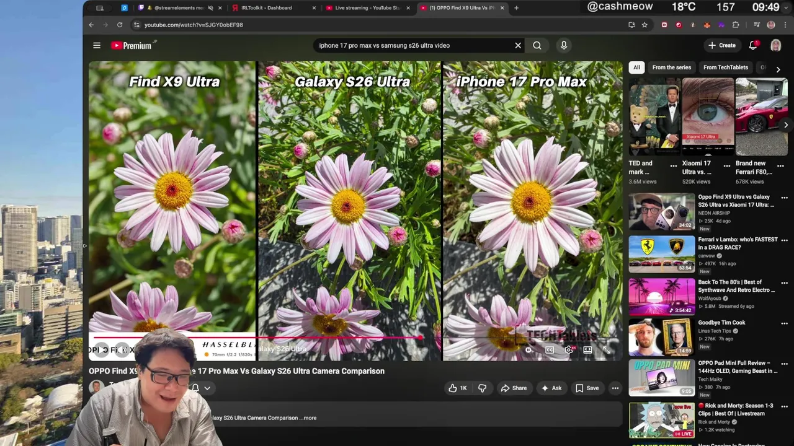
Task: View site information icon in address bar
Action: click(136, 25)
